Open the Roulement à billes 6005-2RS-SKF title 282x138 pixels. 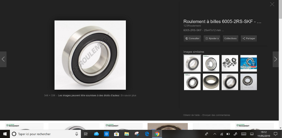pos(222,21)
